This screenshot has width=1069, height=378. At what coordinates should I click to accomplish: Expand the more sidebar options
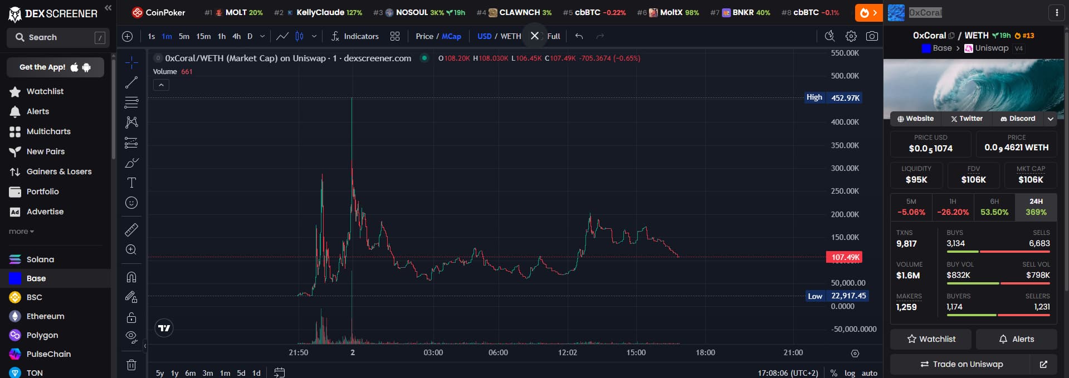click(21, 232)
